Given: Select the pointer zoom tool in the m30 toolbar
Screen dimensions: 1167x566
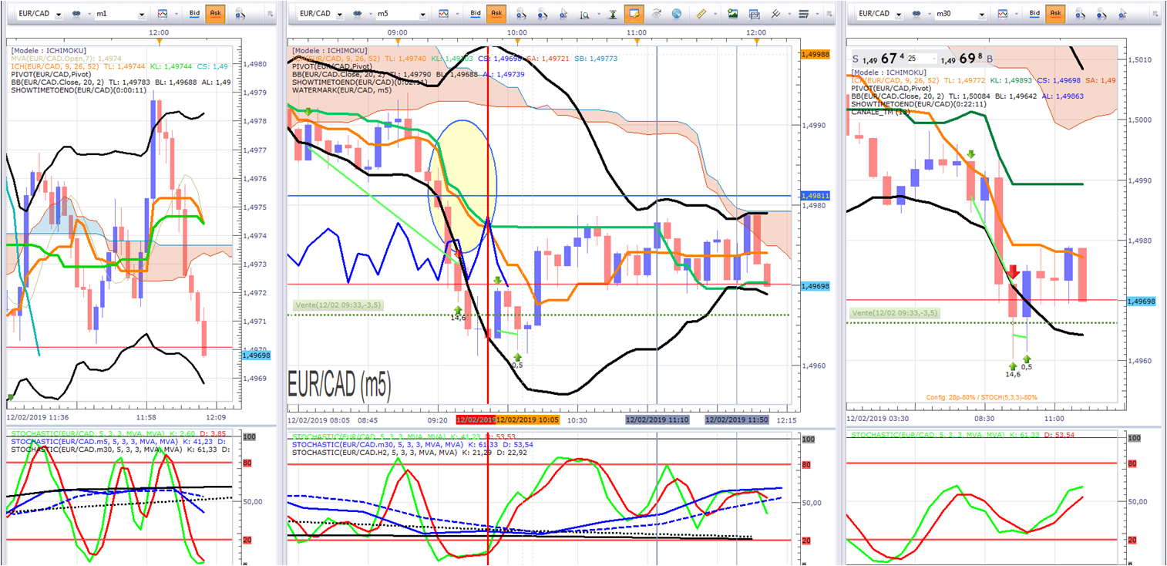Looking at the screenshot, I should tap(1124, 14).
